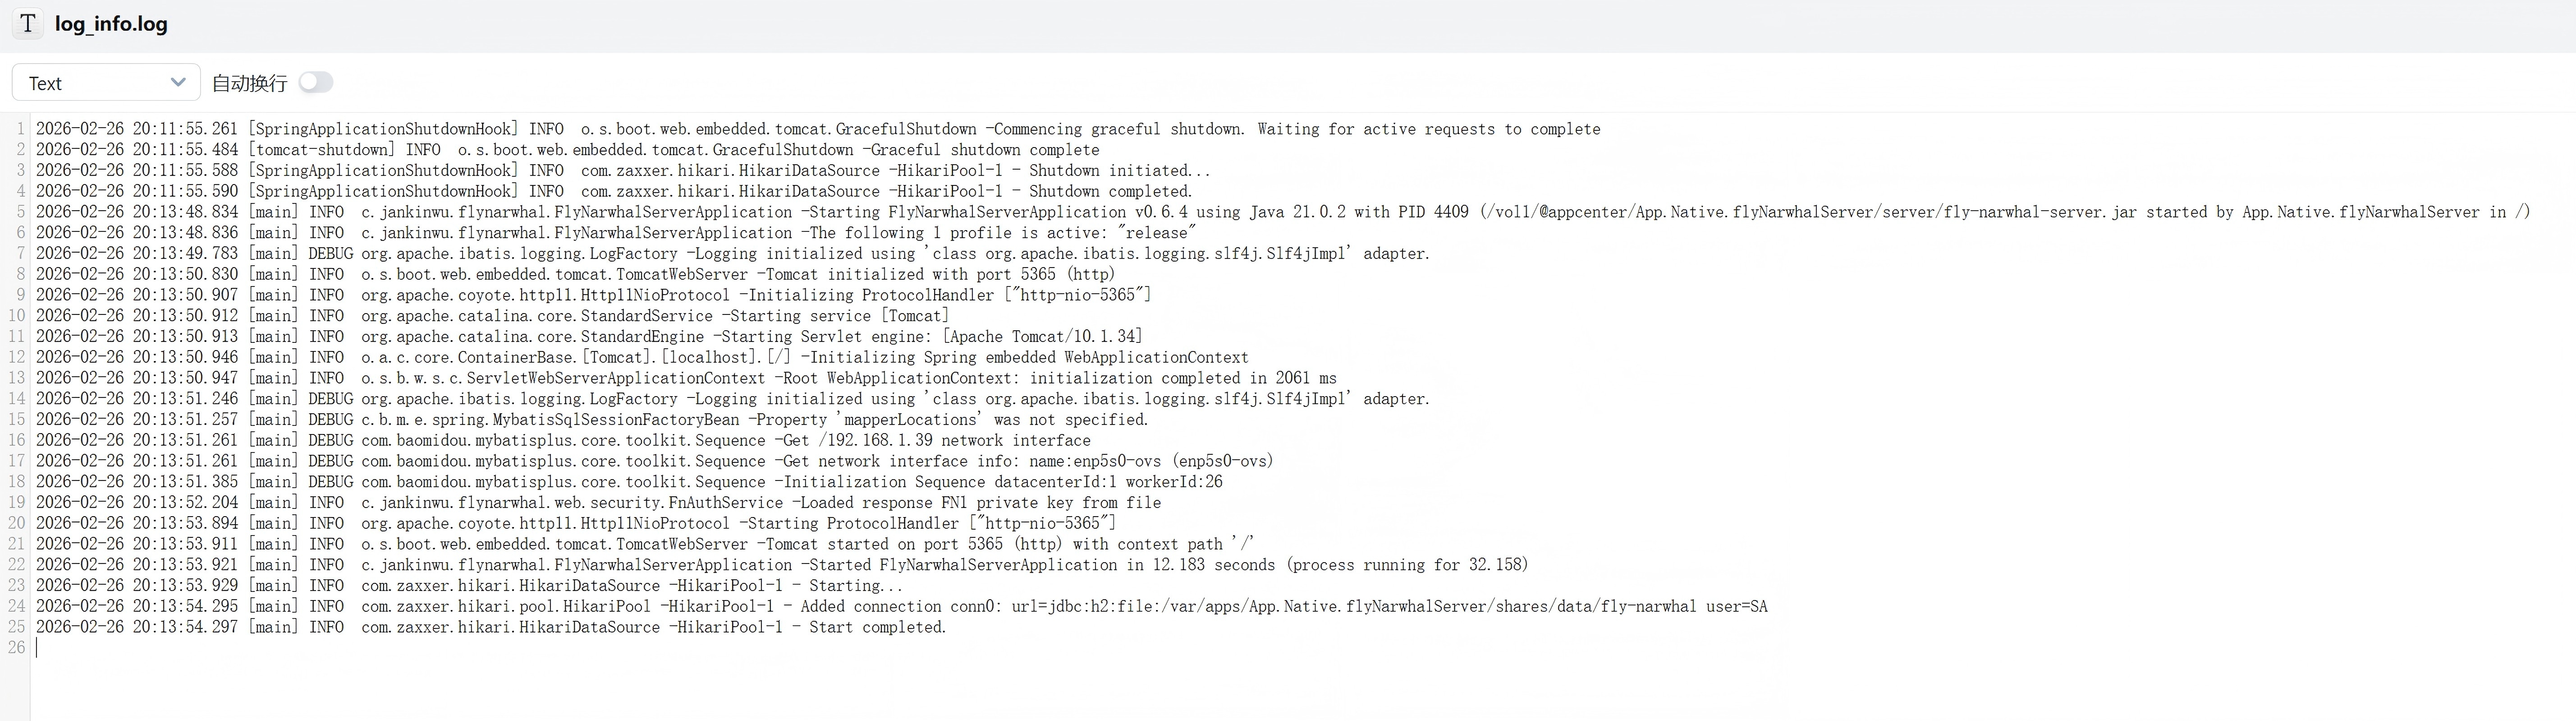Click the text file type icon
2576x721 pixels.
click(28, 23)
